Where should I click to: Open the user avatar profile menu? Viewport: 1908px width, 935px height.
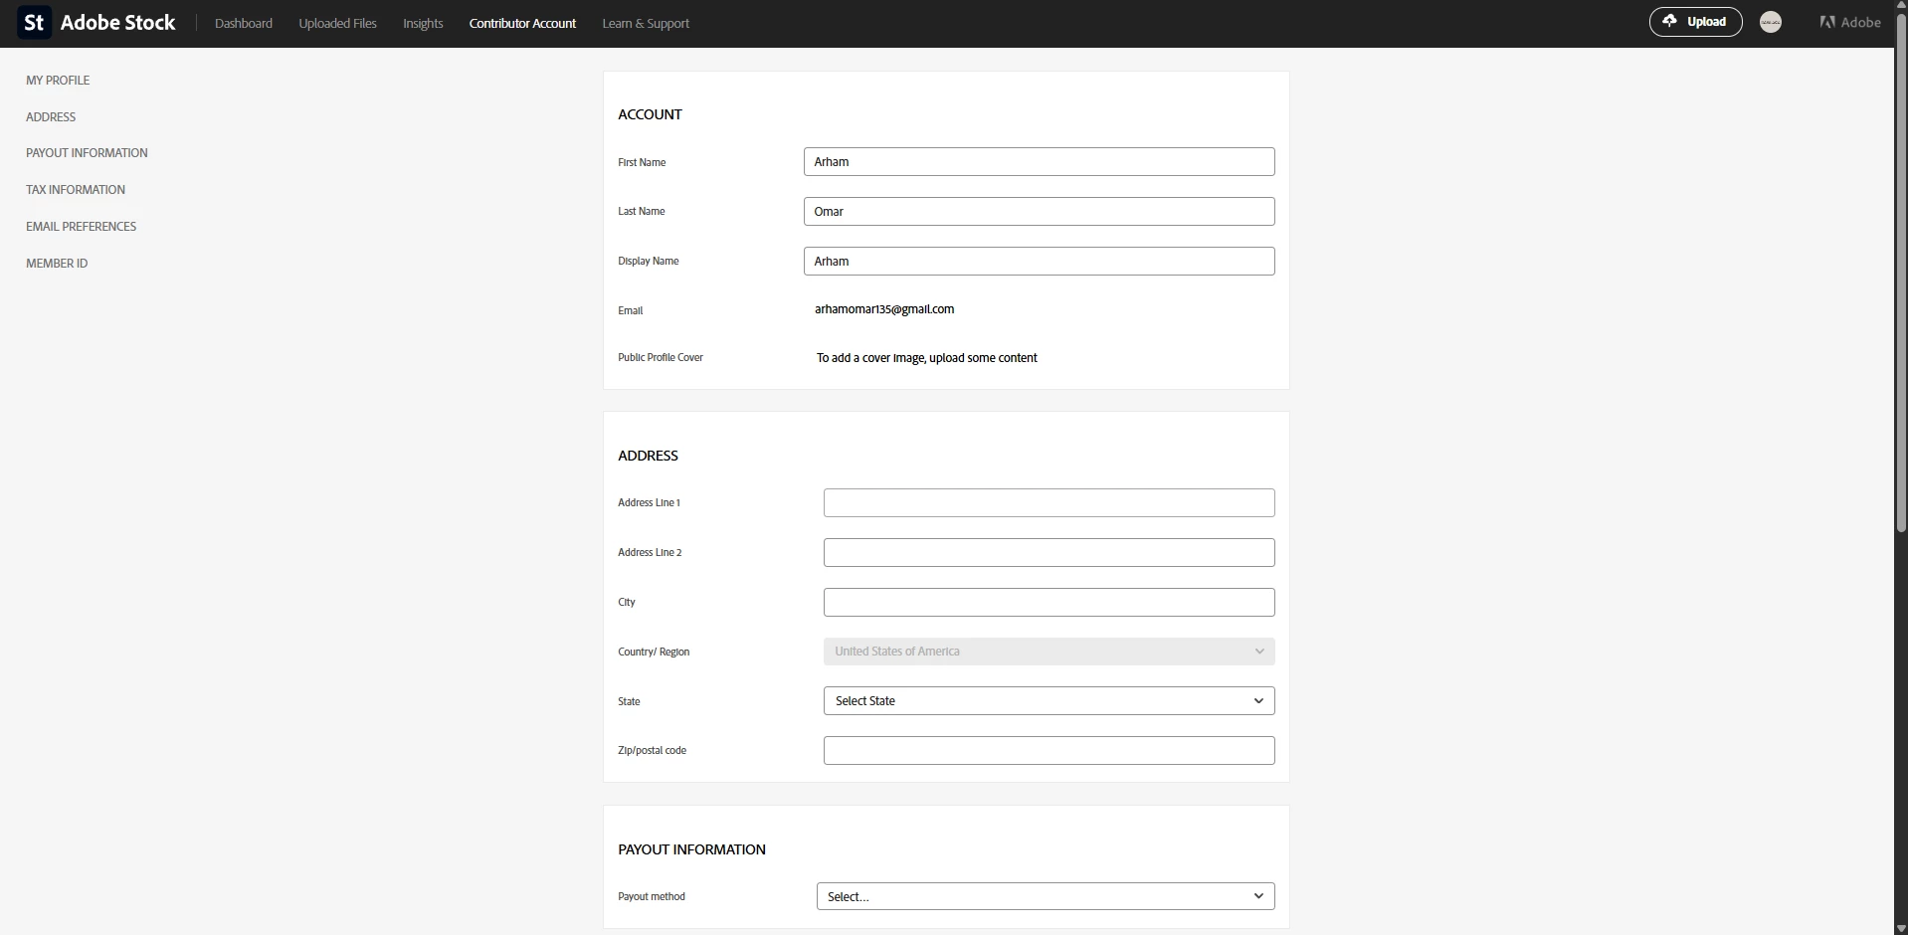[x=1771, y=22]
